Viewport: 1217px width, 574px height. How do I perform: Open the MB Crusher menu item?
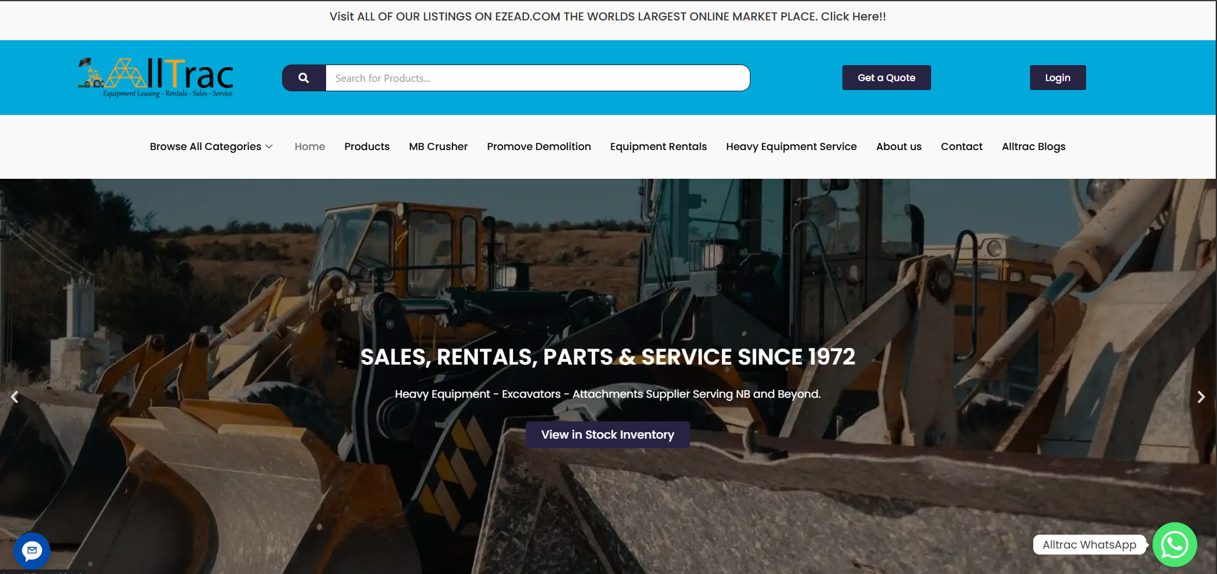coord(438,147)
